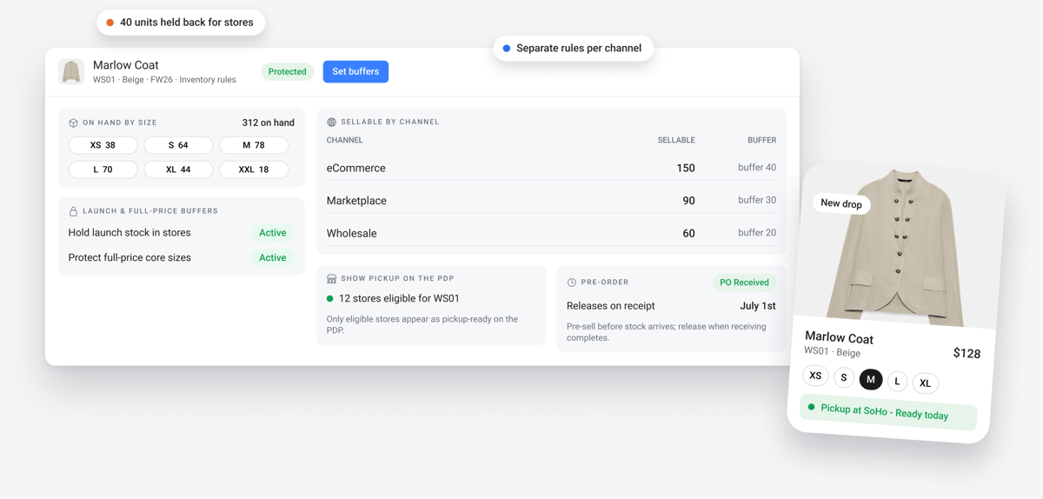Click the buffer 30 value
The image size is (1043, 499).
[x=757, y=200]
